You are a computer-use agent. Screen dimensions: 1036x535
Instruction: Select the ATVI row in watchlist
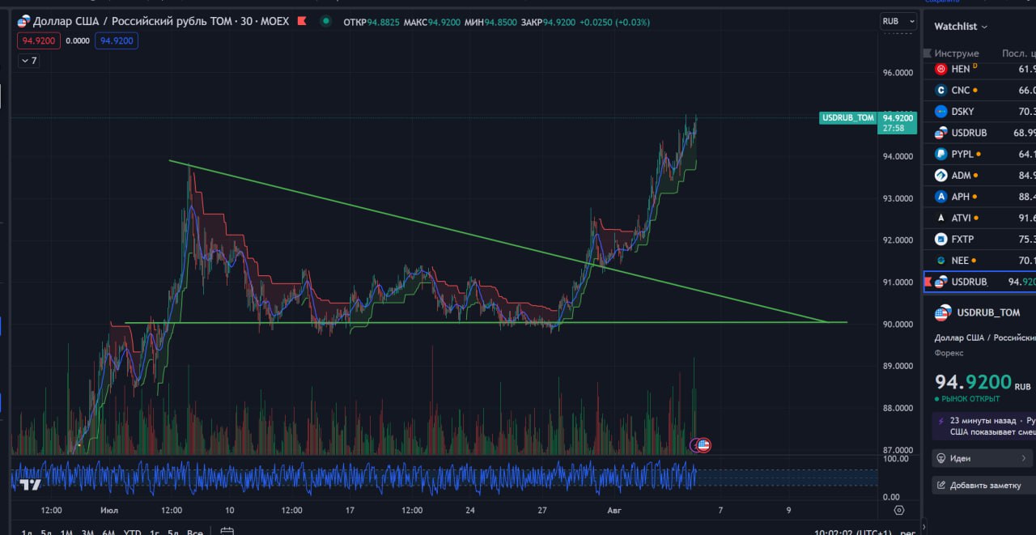pos(979,218)
